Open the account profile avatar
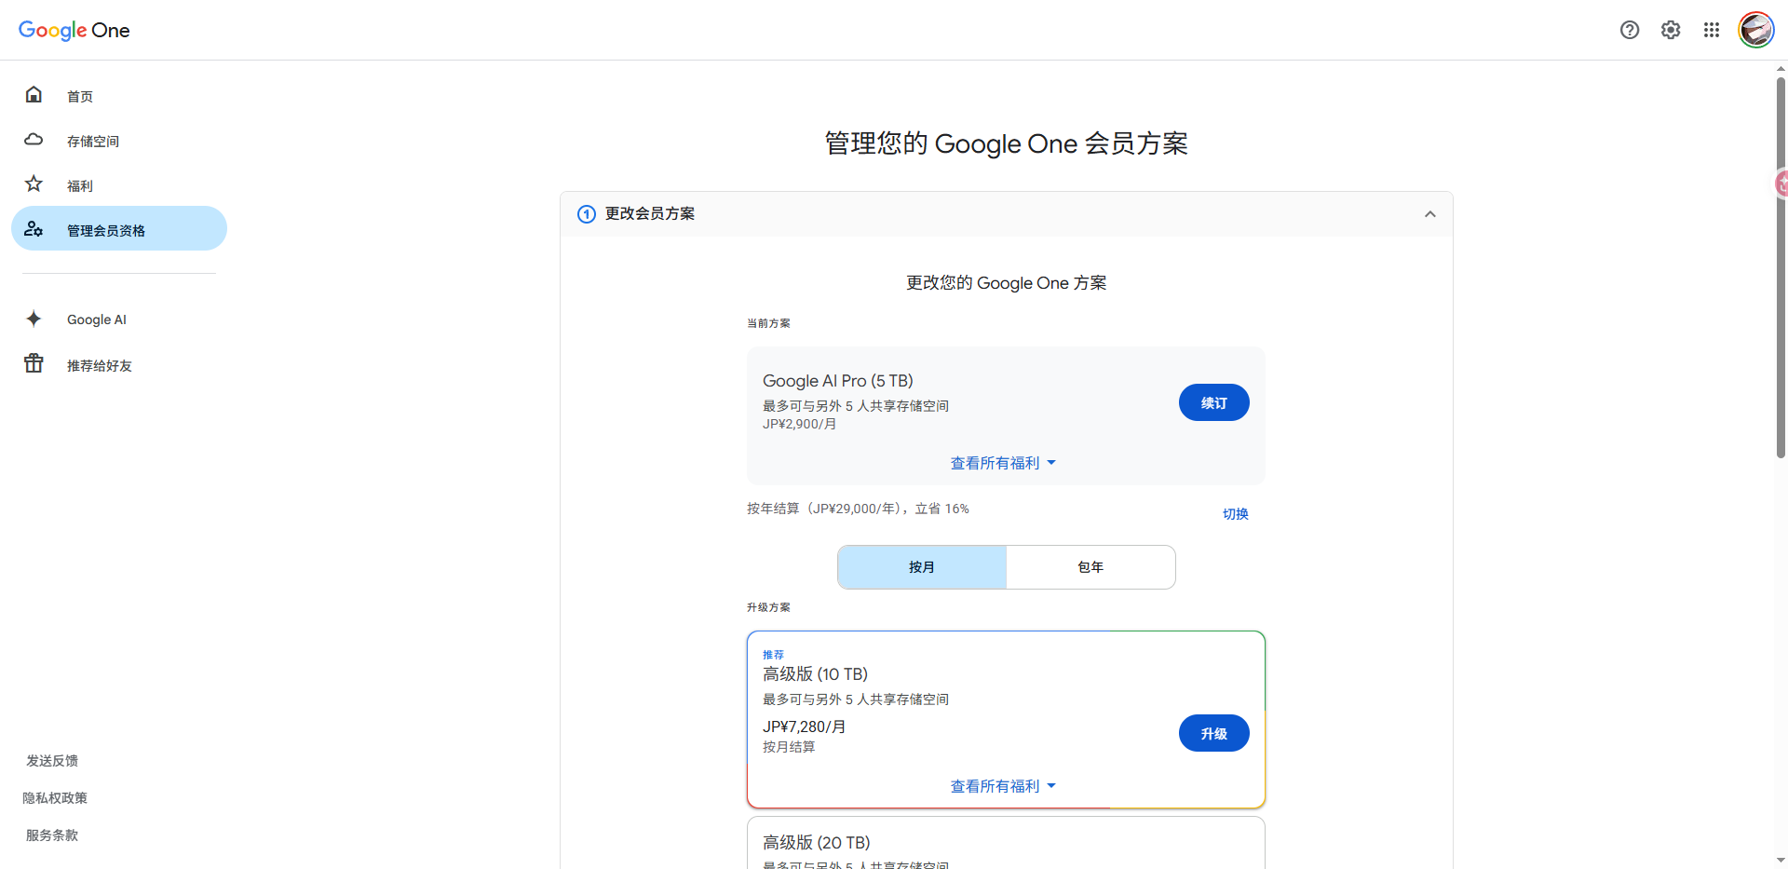Image resolution: width=1788 pixels, height=869 pixels. (1756, 30)
